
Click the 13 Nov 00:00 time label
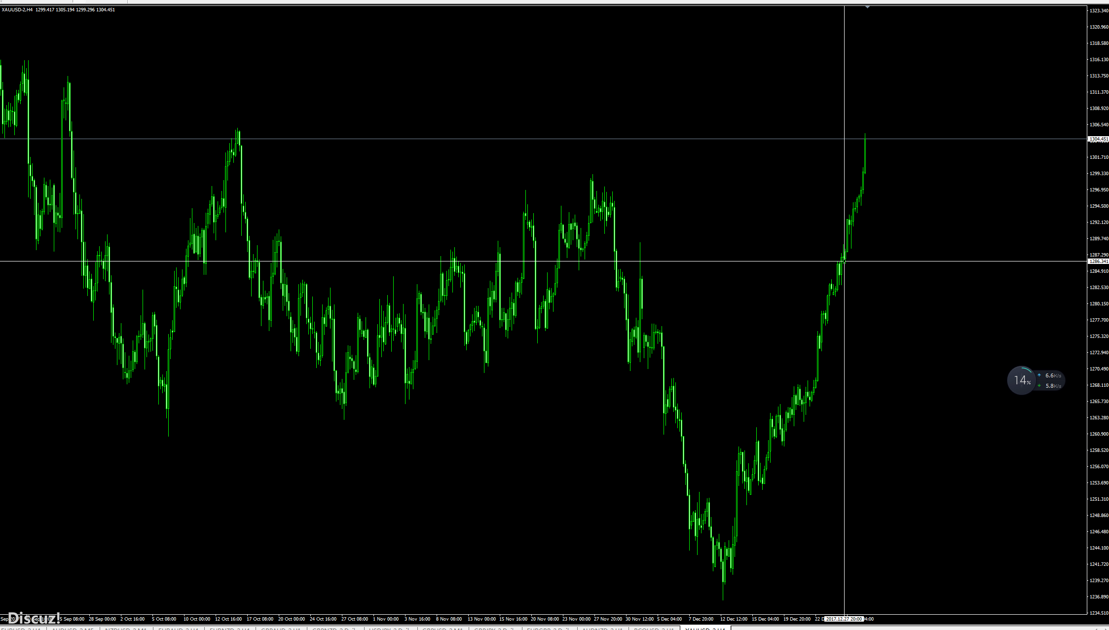pos(481,619)
